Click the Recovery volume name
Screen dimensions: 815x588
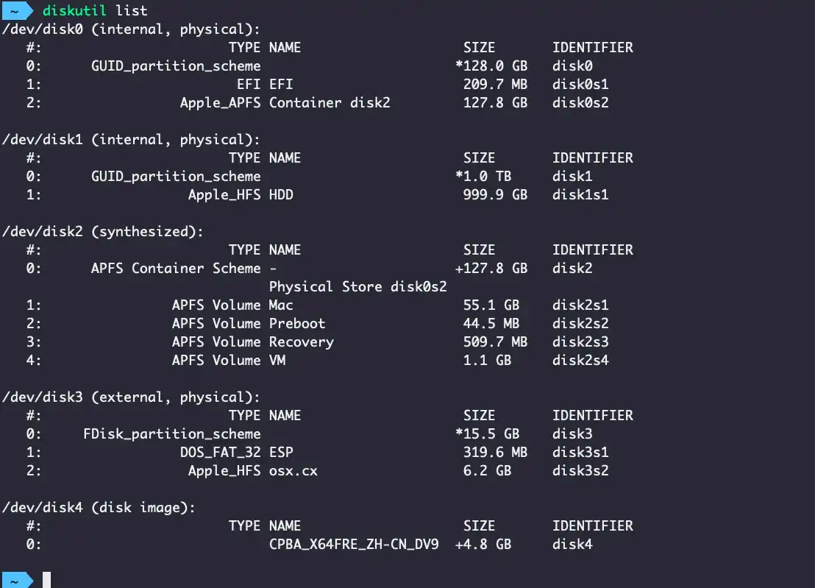pyautogui.click(x=302, y=342)
